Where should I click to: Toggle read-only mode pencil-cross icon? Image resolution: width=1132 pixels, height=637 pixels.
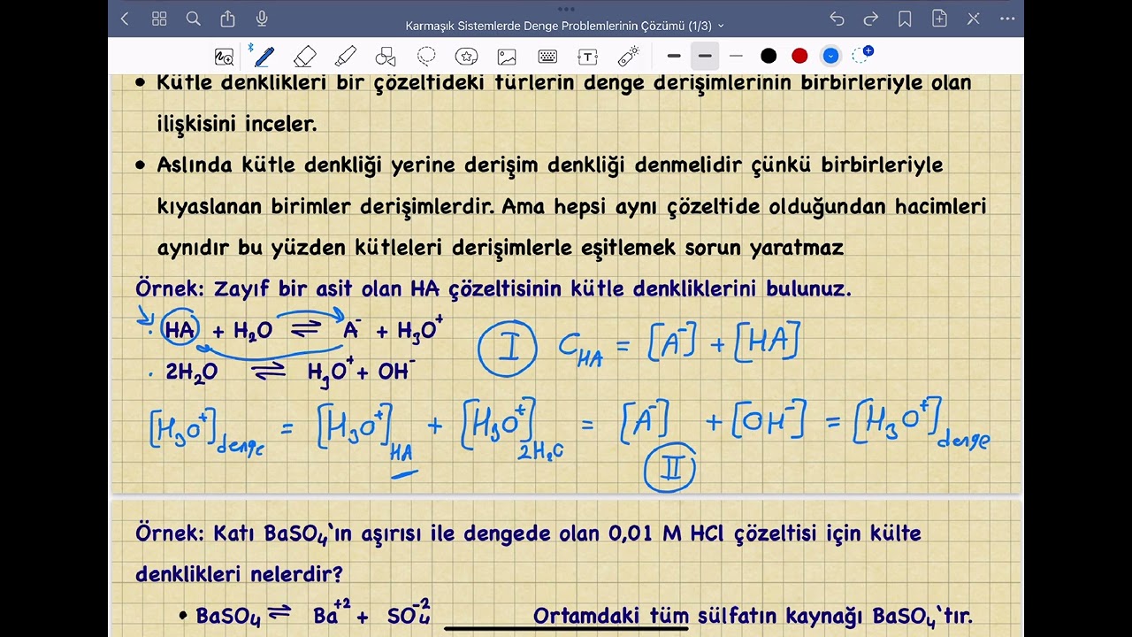click(973, 19)
